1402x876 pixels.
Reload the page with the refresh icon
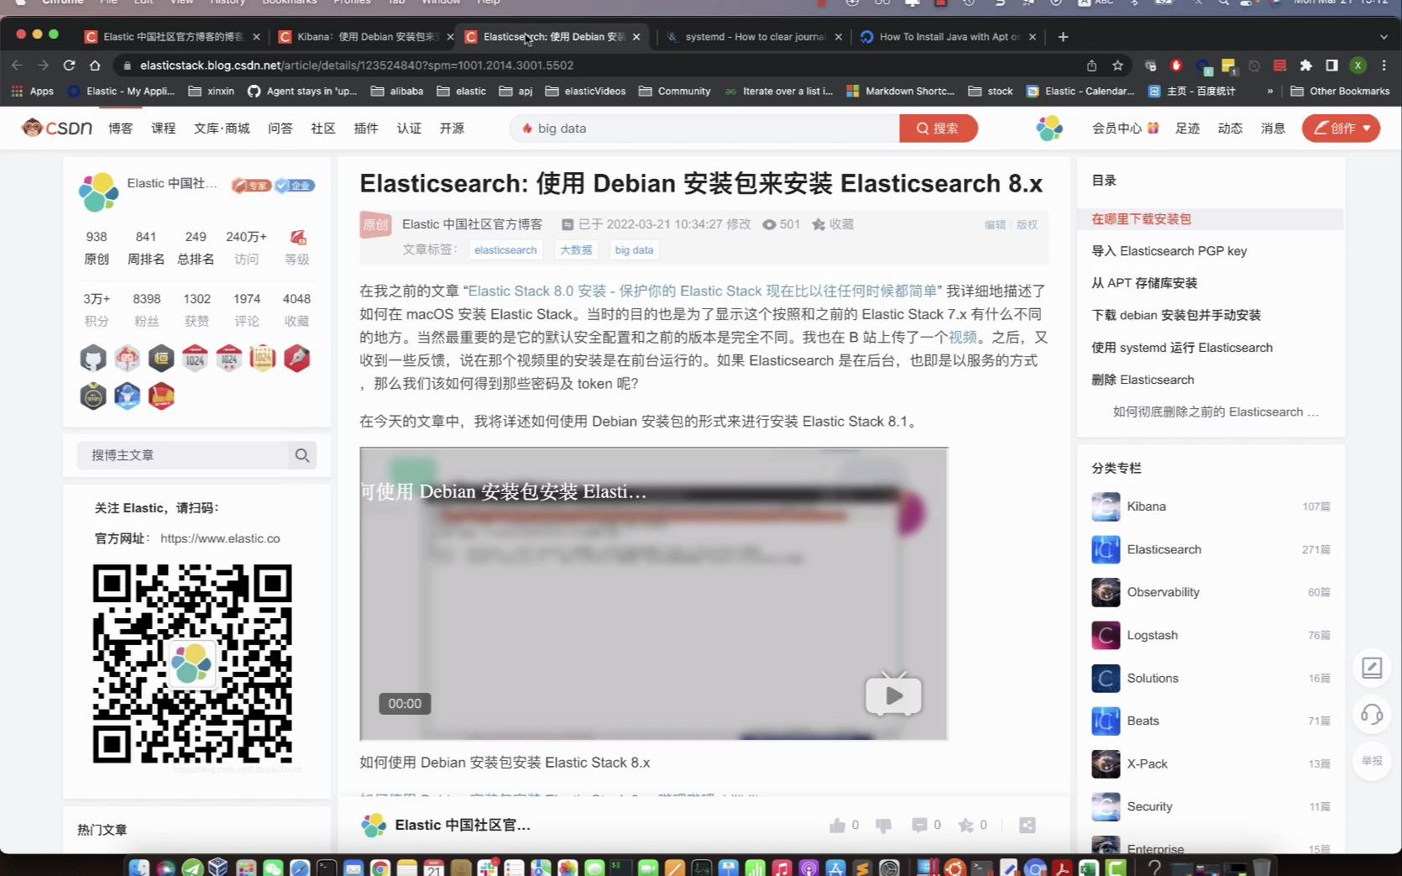[x=70, y=66]
